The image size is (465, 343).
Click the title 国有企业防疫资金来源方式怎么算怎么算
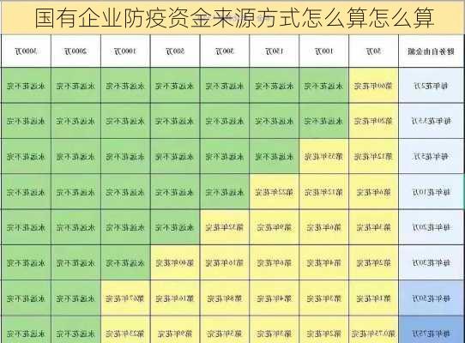click(x=234, y=18)
